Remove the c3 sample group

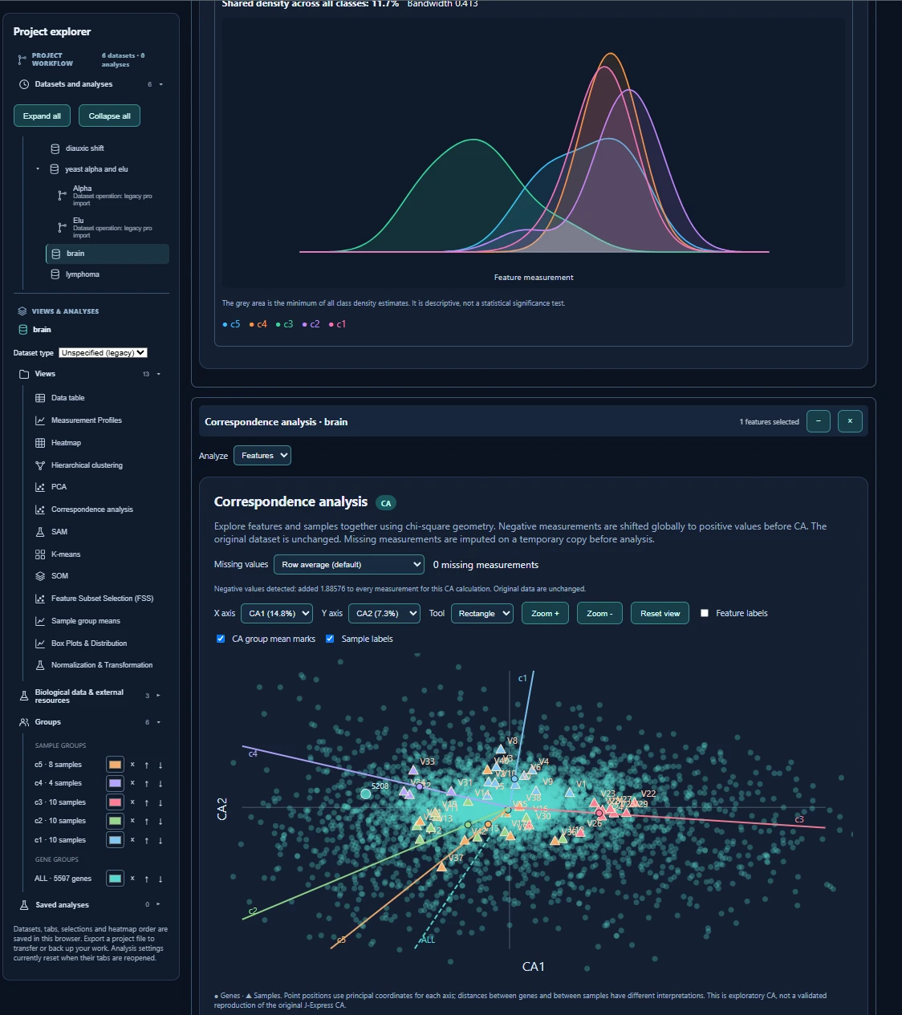[132, 802]
